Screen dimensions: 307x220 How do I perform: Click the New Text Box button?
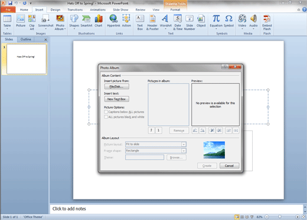(x=117, y=99)
